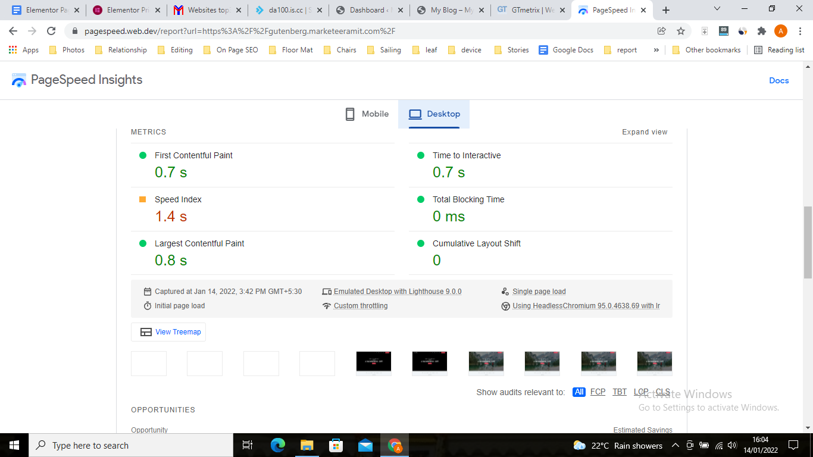Screen dimensions: 813x457
Task: Click the address bar URL
Action: pos(240,31)
